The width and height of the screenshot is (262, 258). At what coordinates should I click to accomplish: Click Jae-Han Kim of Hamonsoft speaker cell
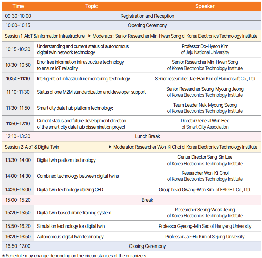tap(205, 79)
